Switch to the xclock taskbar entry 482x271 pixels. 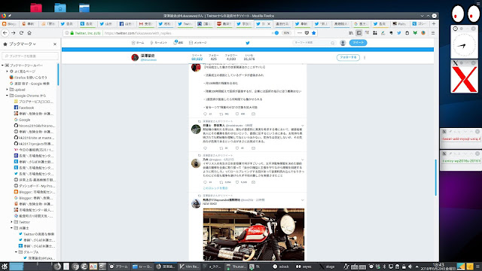point(281,266)
